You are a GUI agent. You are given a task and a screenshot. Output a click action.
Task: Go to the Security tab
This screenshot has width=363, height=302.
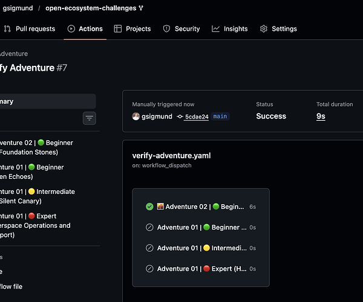(x=181, y=28)
